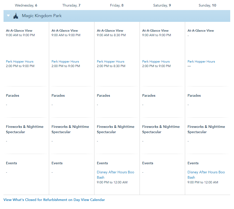View What's Closed for Refurbishment link
The width and height of the screenshot is (234, 209).
[x=54, y=200]
